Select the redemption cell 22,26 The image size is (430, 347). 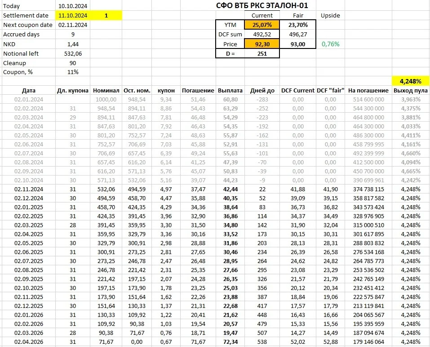click(x=198, y=297)
